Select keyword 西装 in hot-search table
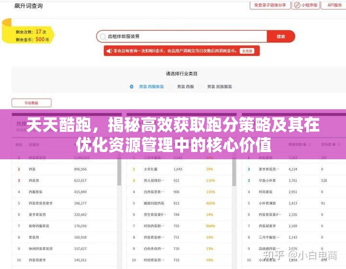This screenshot has width=346, height=269. click(32, 169)
